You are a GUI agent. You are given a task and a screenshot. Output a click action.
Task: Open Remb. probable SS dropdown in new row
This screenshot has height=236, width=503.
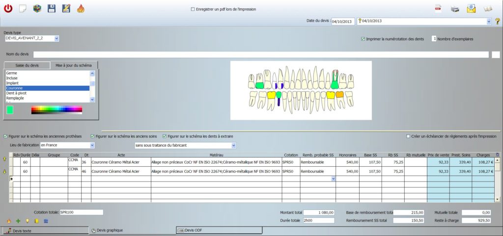pyautogui.click(x=334, y=179)
